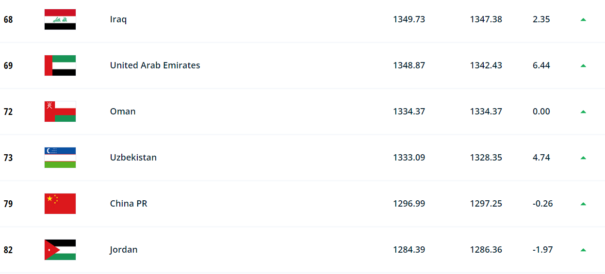The image size is (605, 274).
Task: Select the Jordan team name
Action: 124,250
